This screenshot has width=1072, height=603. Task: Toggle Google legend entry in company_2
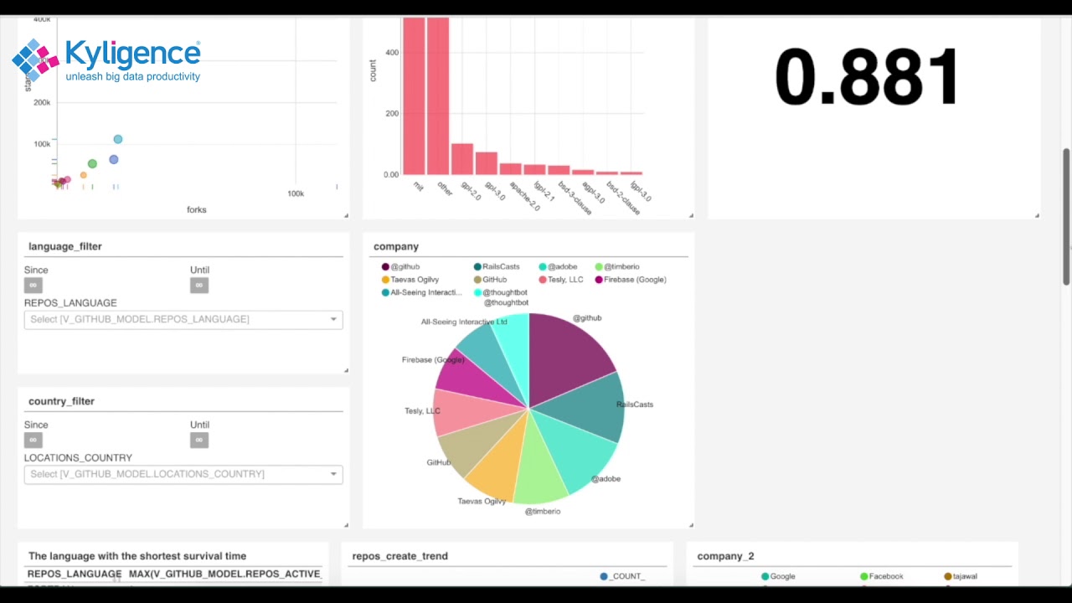tap(778, 576)
